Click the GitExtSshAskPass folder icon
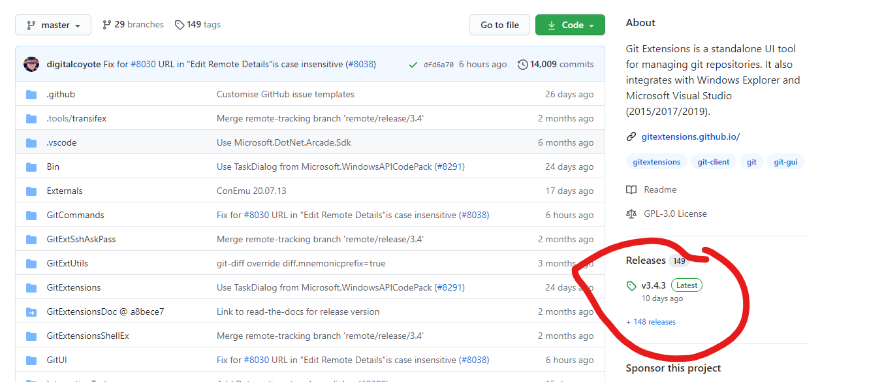Image resolution: width=884 pixels, height=382 pixels. coord(31,239)
